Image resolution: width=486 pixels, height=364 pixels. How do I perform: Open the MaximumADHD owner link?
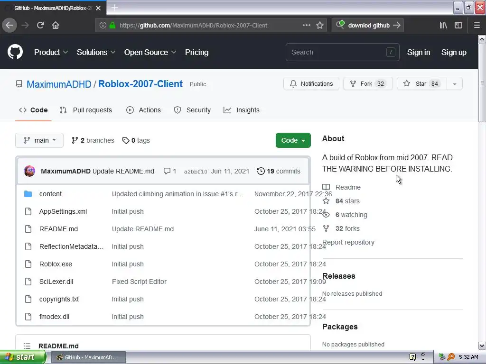click(x=59, y=84)
